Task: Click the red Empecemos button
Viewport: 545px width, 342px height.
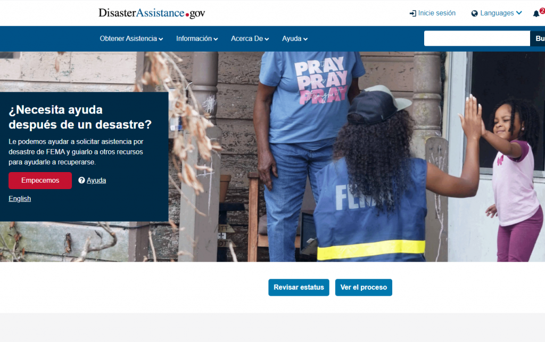Action: point(40,181)
